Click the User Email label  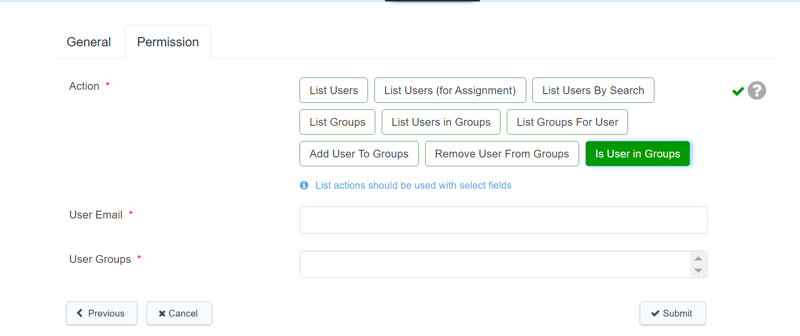[x=96, y=215]
